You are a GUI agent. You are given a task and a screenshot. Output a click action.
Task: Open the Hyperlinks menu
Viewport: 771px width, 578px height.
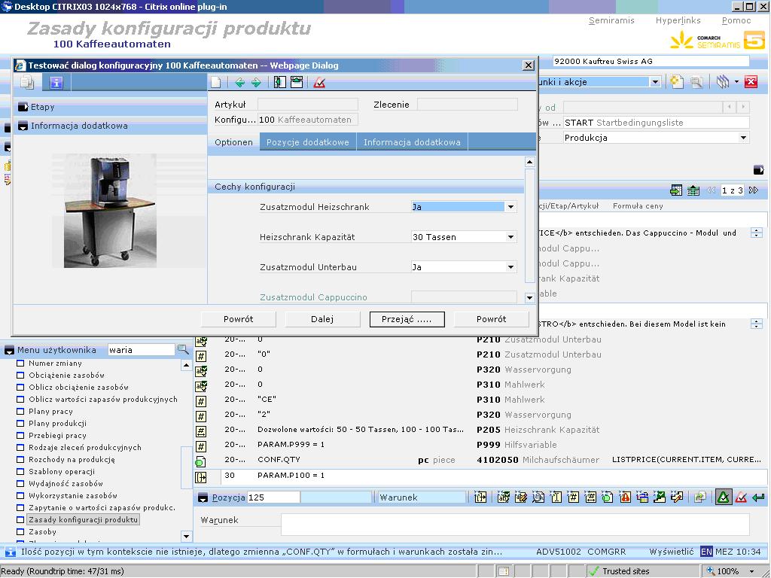click(x=678, y=20)
